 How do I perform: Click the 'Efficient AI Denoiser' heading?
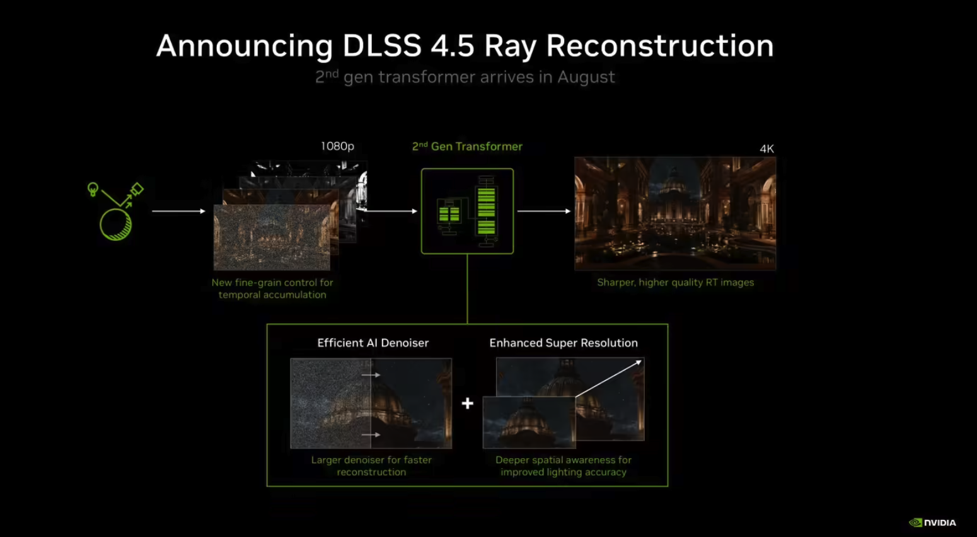pos(373,343)
